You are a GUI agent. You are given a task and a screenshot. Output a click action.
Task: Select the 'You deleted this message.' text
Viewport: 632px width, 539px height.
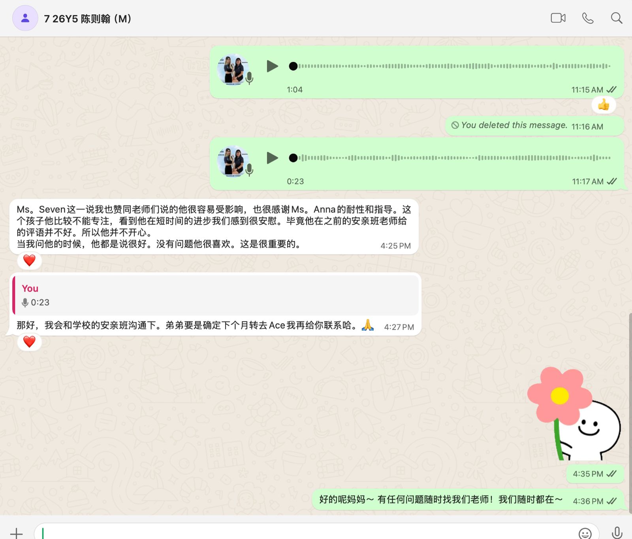click(x=514, y=125)
